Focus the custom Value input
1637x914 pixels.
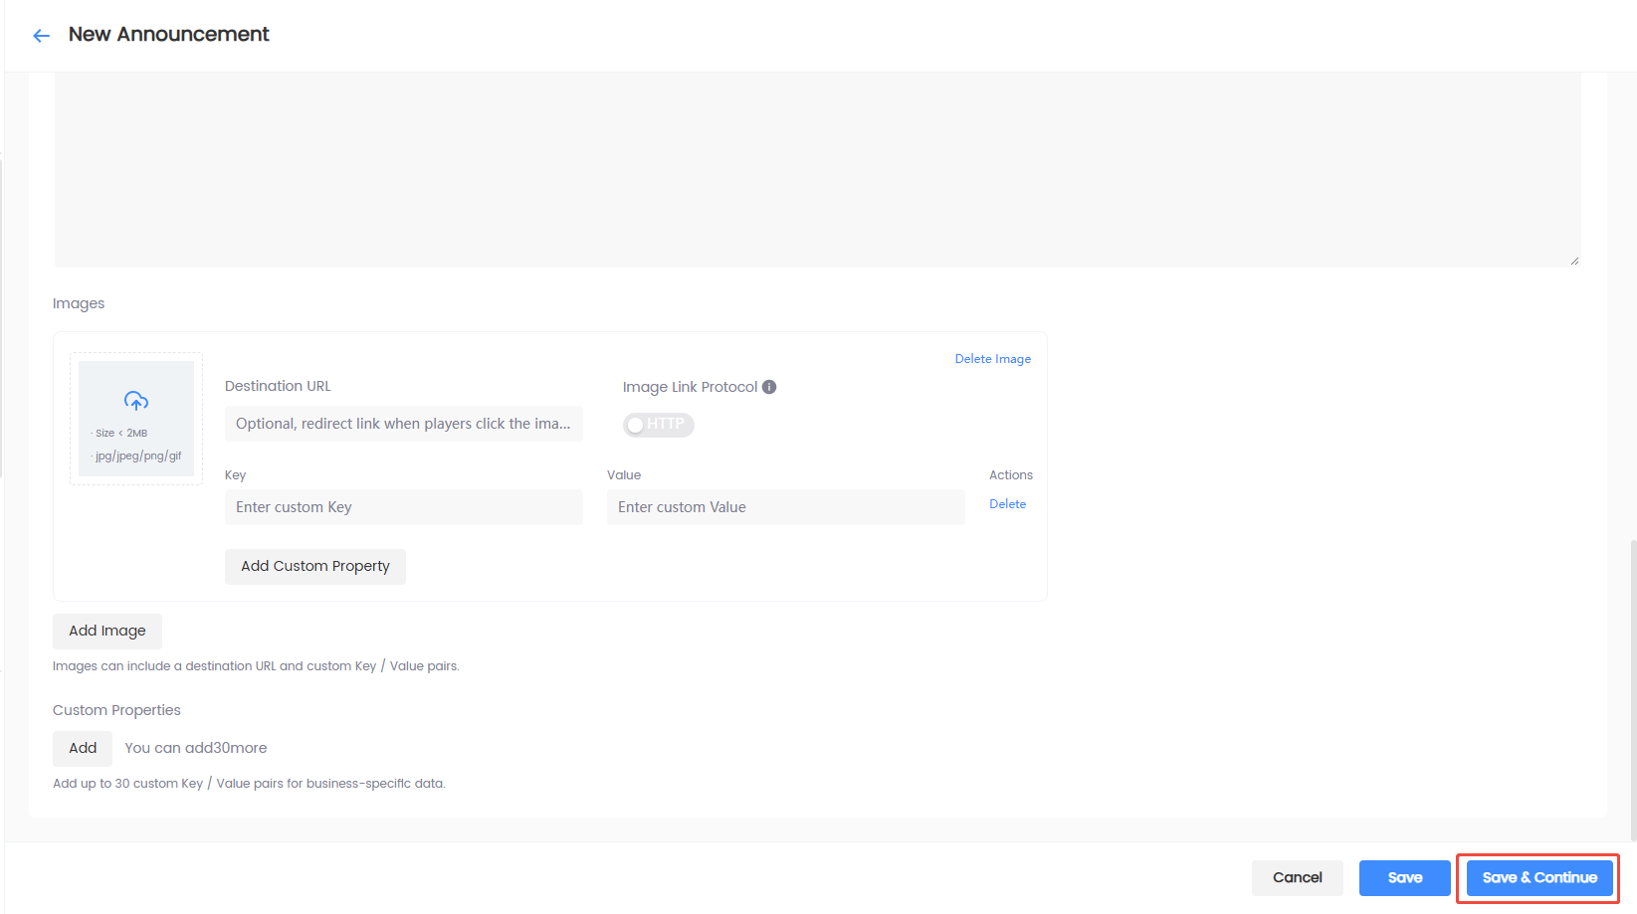tap(786, 507)
